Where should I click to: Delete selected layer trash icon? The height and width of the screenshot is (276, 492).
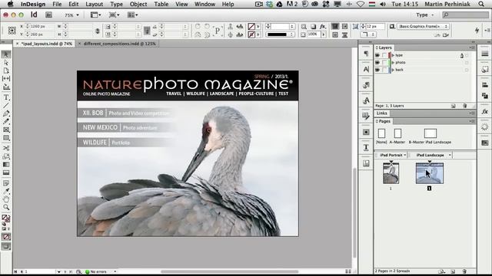[464, 106]
